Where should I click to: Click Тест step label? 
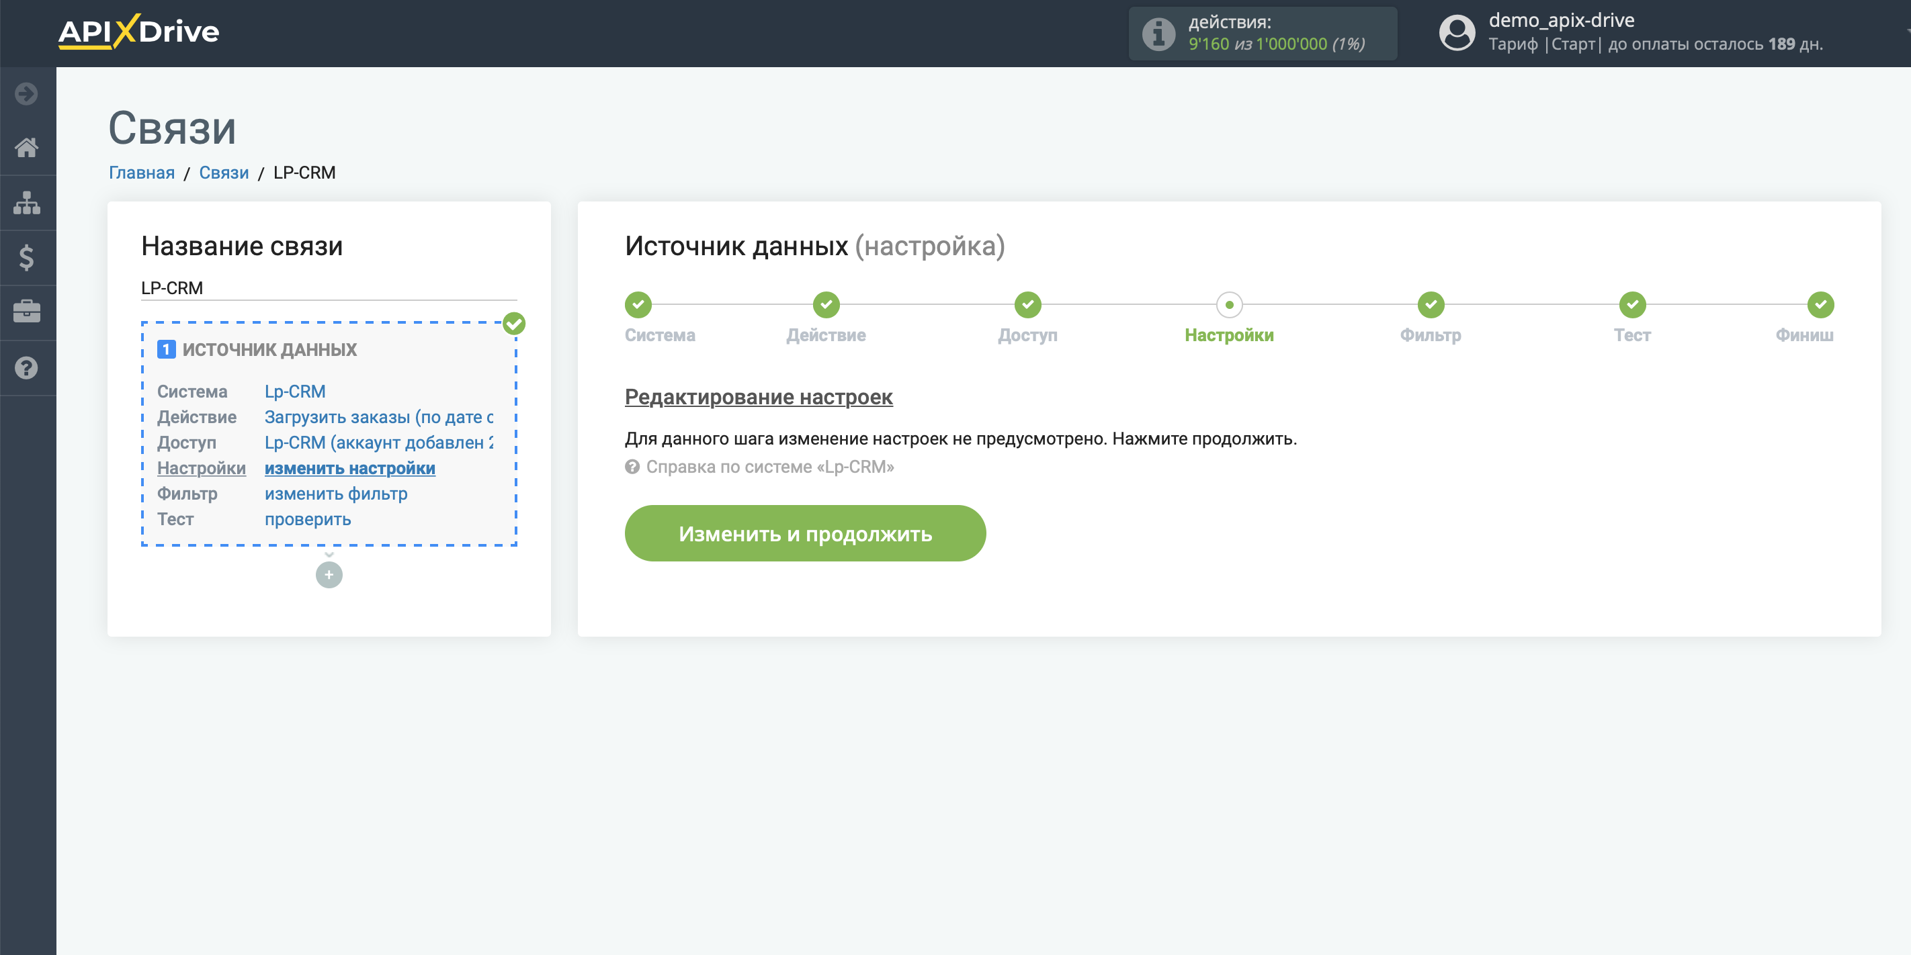point(1633,335)
